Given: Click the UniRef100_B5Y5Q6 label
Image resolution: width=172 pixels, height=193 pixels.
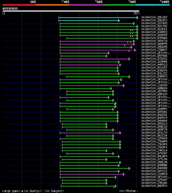Looking at the screenshot, I should pos(154,56).
